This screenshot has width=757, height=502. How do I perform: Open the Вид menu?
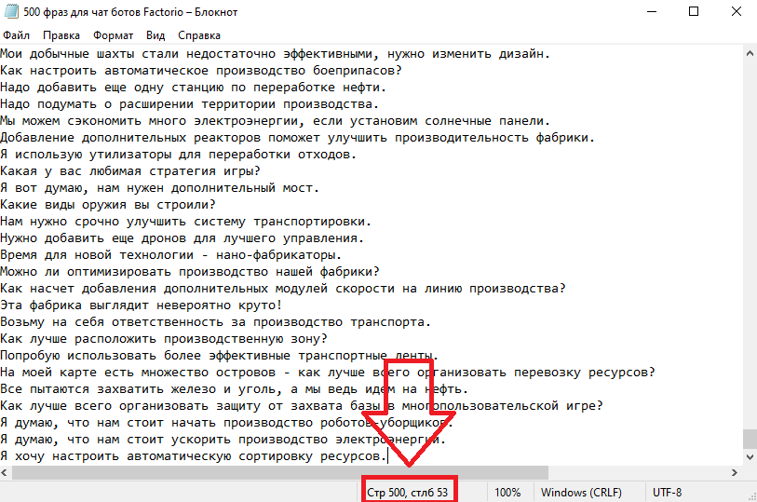[x=155, y=35]
